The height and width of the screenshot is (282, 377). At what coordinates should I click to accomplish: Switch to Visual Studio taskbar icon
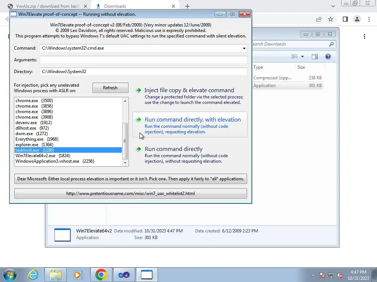point(124,275)
